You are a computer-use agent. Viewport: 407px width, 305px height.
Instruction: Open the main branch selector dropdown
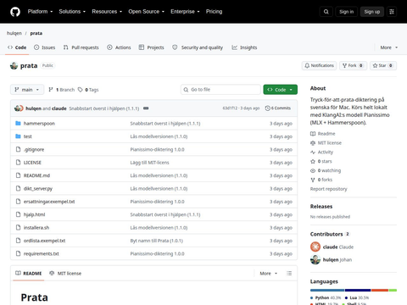[27, 90]
